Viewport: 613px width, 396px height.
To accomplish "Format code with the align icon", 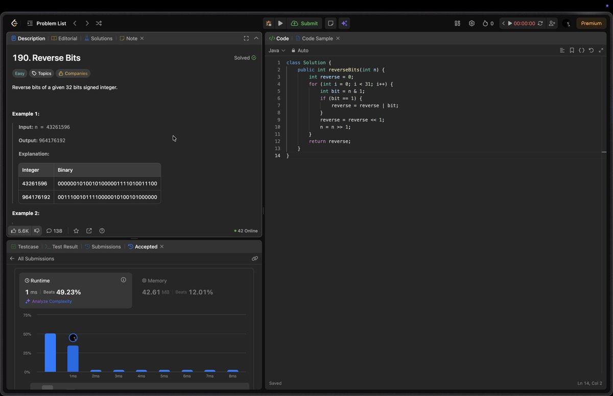I will pos(562,50).
